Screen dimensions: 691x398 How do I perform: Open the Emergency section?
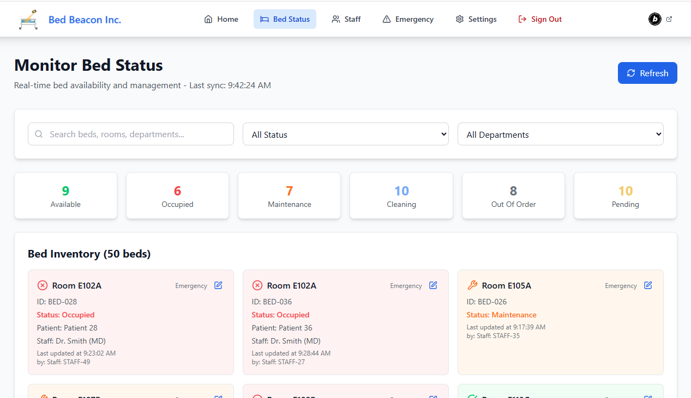click(x=408, y=19)
